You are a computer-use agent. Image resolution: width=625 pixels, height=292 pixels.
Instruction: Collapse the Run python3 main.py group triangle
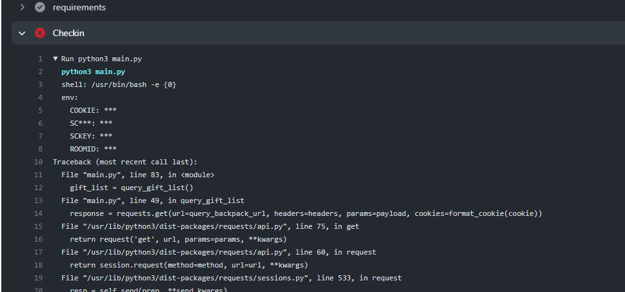tap(55, 59)
